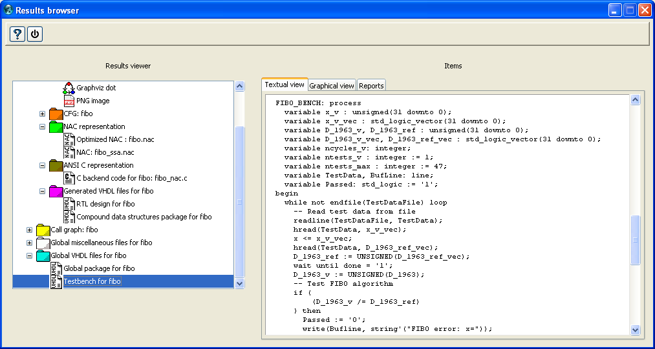Click the C backend code file icon
This screenshot has height=349, width=655.
tap(69, 178)
